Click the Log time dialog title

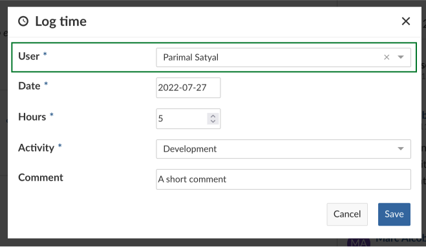(x=61, y=21)
